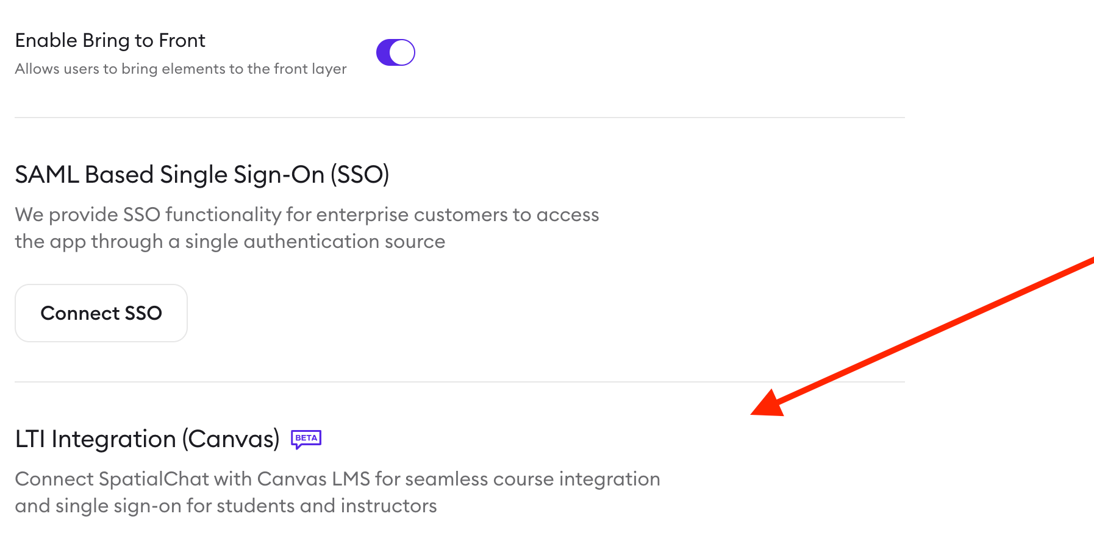Disable the Enable Bring to Front switch
The image size is (1094, 547).
coord(395,52)
